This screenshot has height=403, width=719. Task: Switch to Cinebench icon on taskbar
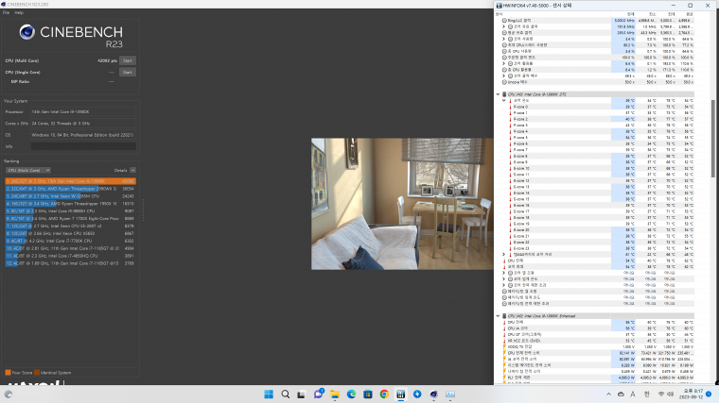click(x=434, y=394)
